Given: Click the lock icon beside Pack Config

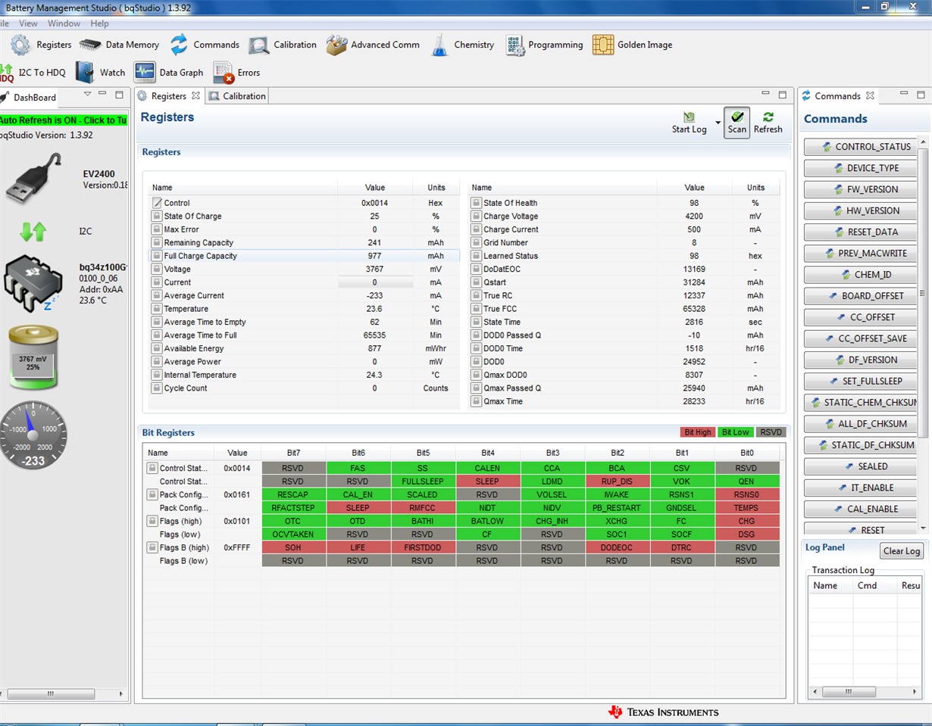Looking at the screenshot, I should (x=152, y=494).
